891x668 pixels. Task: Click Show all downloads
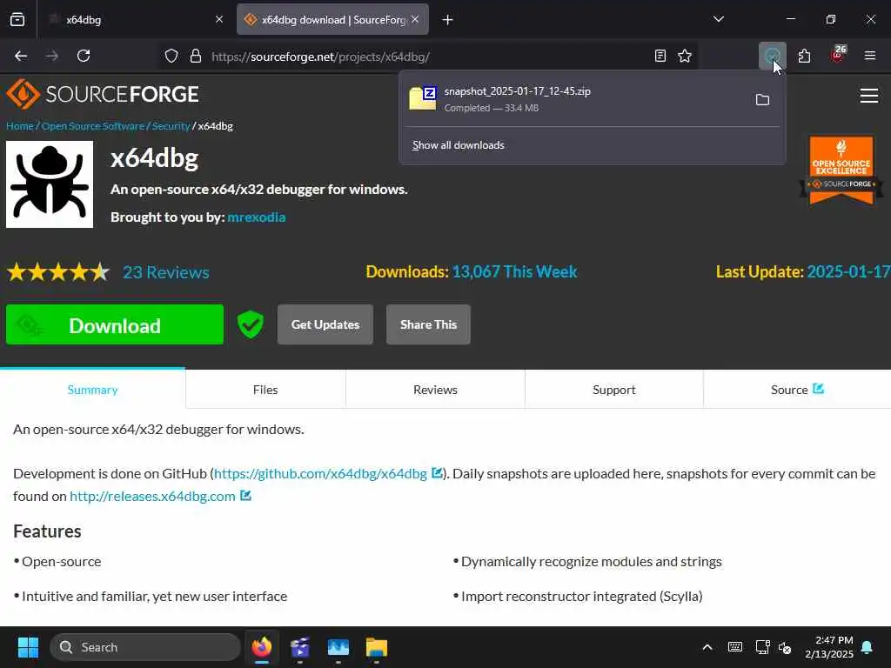tap(458, 145)
